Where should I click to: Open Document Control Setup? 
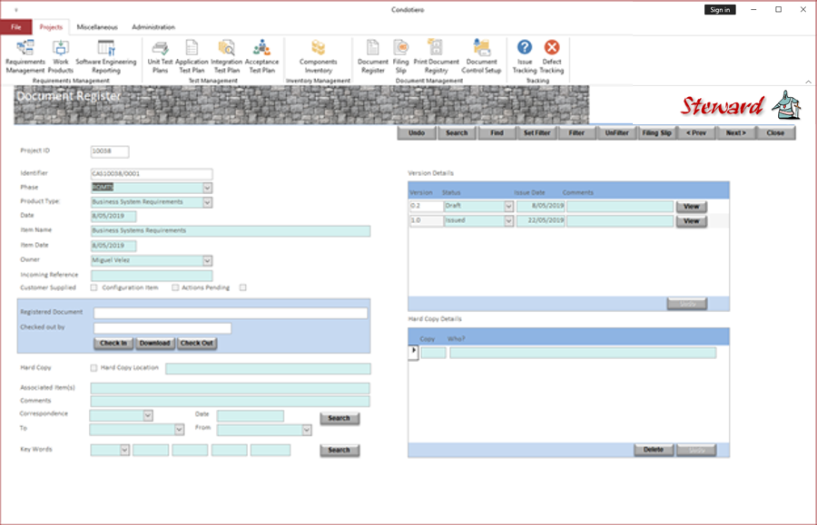(481, 56)
